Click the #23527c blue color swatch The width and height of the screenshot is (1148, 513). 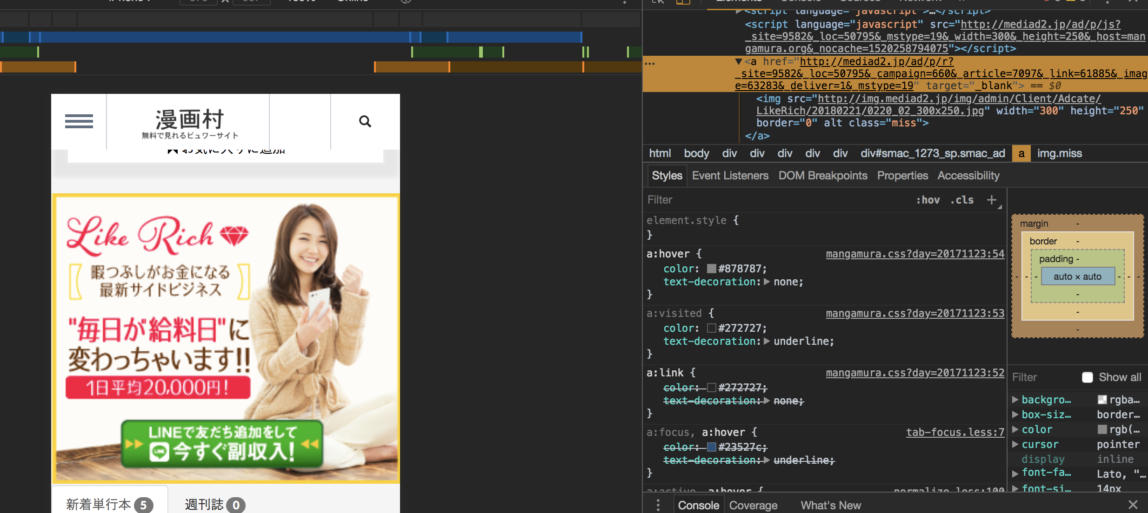(711, 447)
